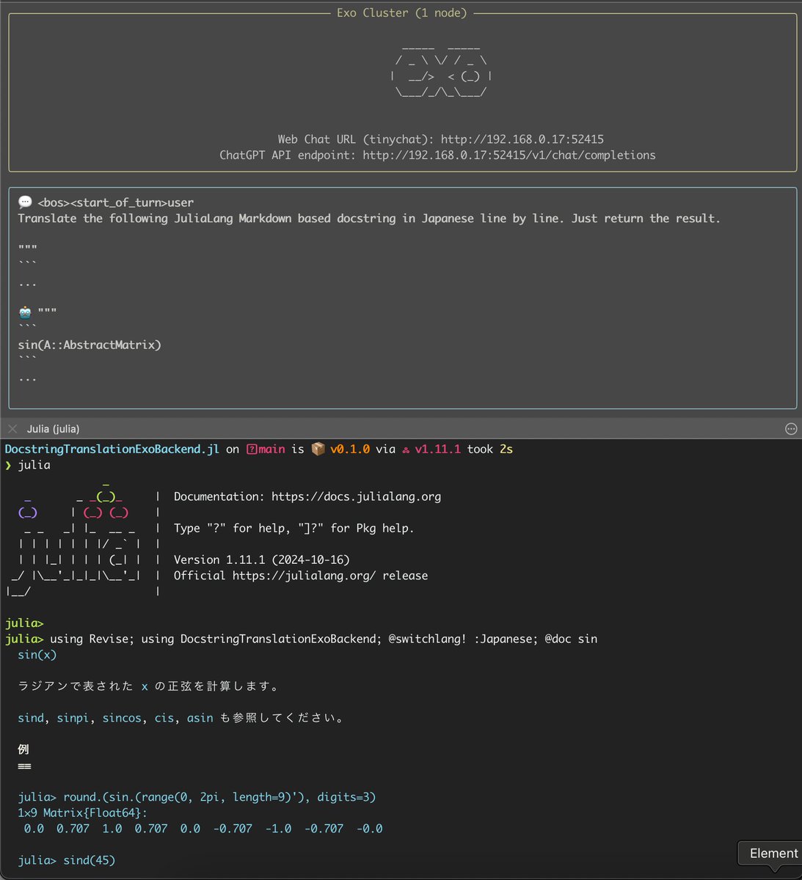The width and height of the screenshot is (802, 880).
Task: Open the ChatGPT API endpoint URL
Action: (509, 155)
